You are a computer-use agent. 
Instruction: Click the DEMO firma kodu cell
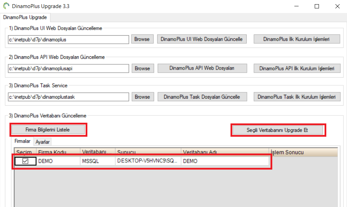click(58, 161)
